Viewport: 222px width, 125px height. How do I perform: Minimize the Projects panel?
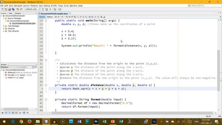(36, 13)
